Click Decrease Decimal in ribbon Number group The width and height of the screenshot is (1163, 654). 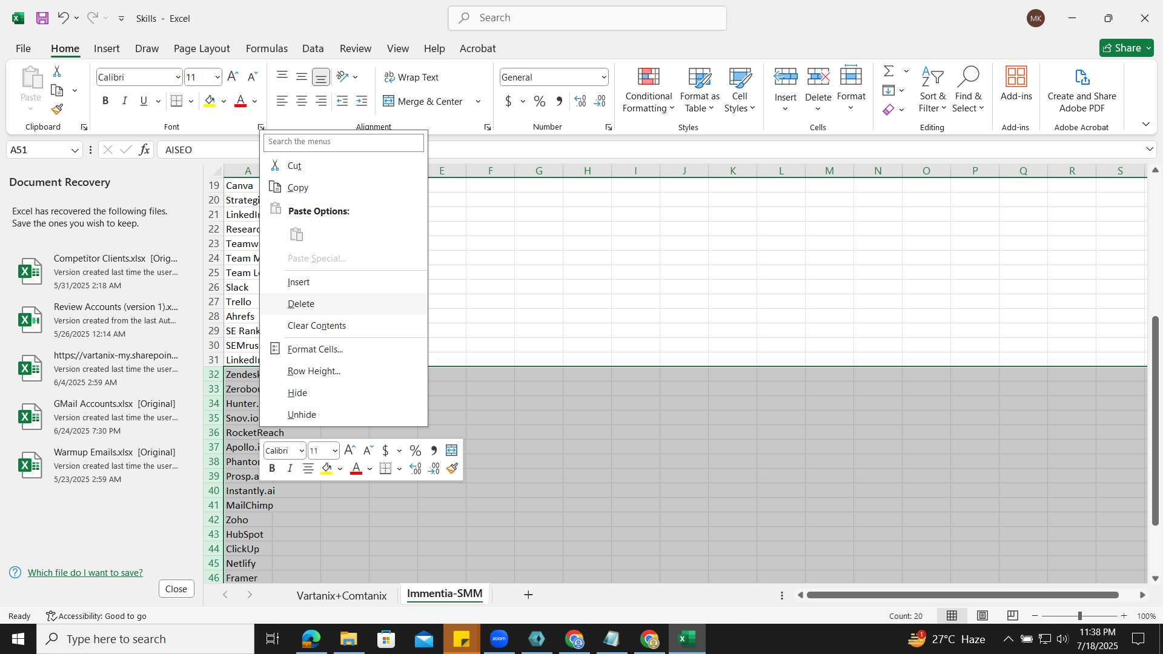pyautogui.click(x=600, y=101)
